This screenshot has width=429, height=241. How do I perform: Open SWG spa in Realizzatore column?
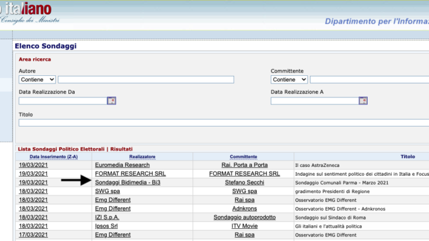pos(108,191)
